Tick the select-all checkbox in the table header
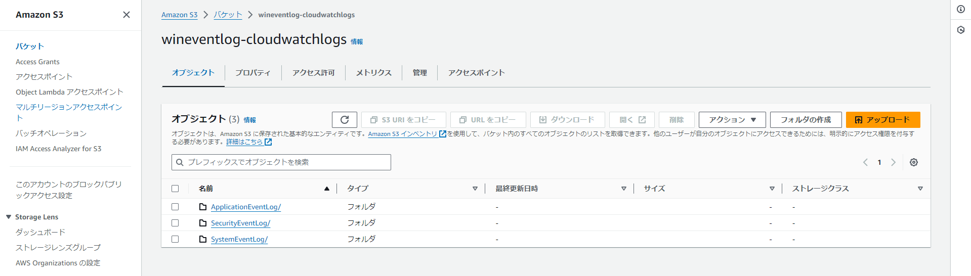 [x=175, y=189]
